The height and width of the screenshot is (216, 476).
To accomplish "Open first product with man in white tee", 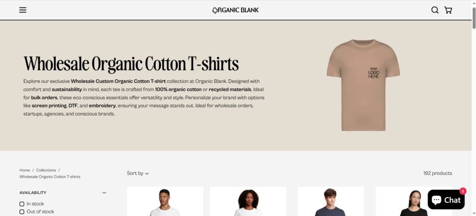I will click(x=165, y=202).
